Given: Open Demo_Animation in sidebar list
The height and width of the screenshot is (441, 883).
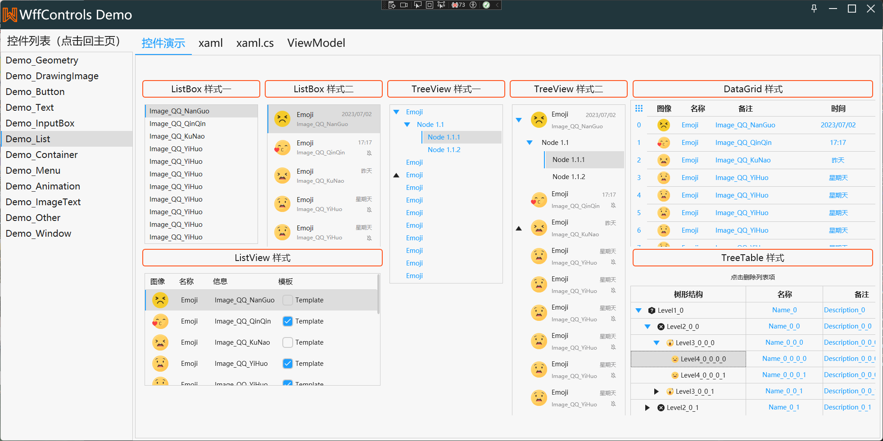Looking at the screenshot, I should click(x=67, y=186).
